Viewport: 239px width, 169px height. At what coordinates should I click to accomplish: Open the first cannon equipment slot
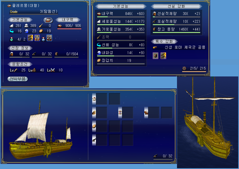101,140
